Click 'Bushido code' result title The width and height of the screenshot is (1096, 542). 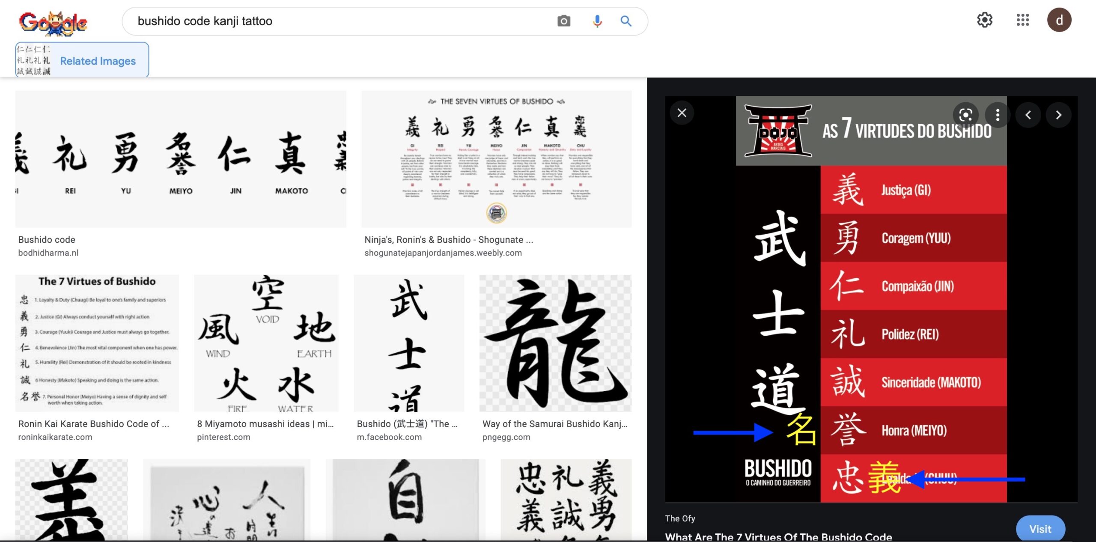click(47, 240)
